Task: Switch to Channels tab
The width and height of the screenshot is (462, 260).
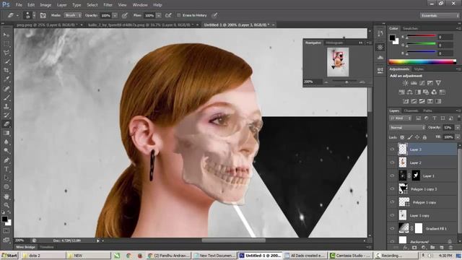Action: (411, 110)
